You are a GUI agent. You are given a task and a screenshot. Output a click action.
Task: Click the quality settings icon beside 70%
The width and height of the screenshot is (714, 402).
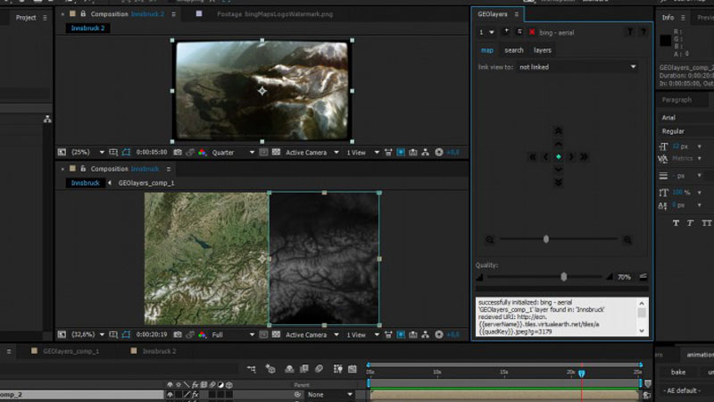pos(643,277)
